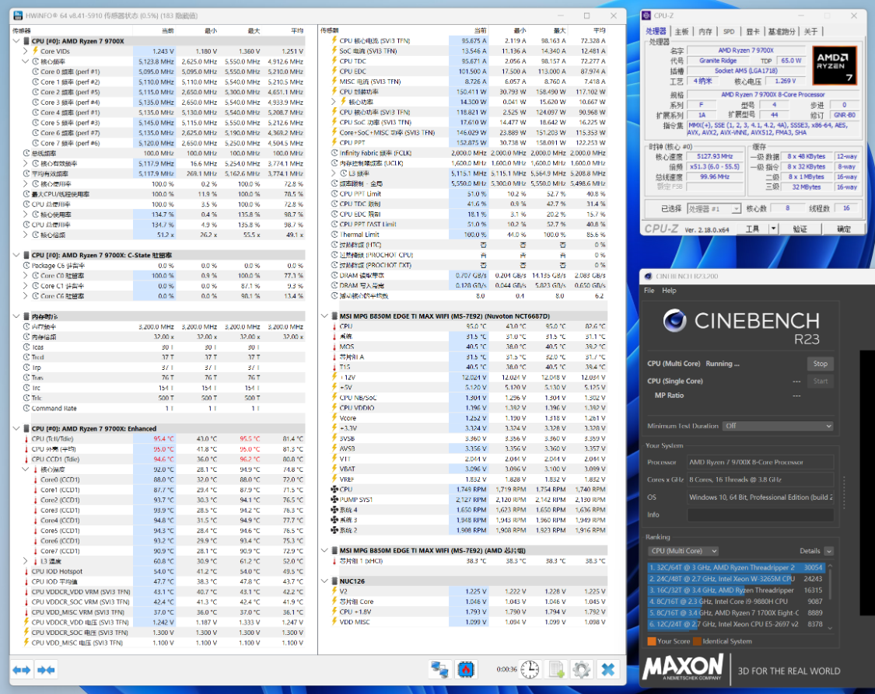This screenshot has height=694, width=875.
Task: Switch to the SPD tab in CPU-Z
Action: coord(729,32)
